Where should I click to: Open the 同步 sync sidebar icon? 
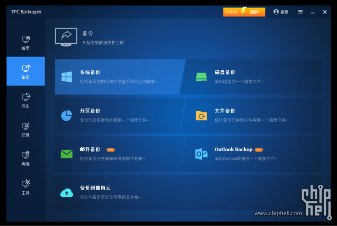coord(26,97)
